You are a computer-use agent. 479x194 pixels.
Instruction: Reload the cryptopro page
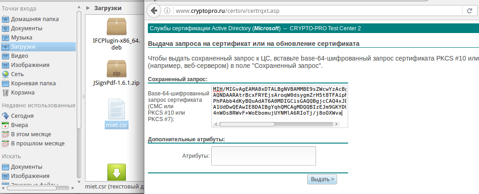470,10
